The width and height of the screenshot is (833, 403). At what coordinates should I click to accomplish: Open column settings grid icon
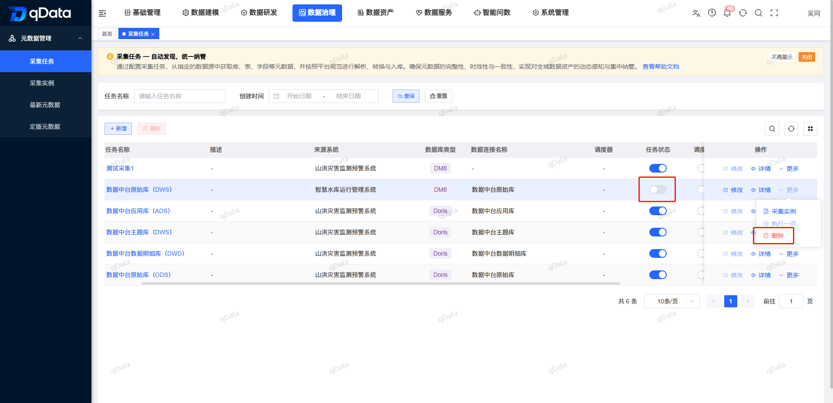810,129
